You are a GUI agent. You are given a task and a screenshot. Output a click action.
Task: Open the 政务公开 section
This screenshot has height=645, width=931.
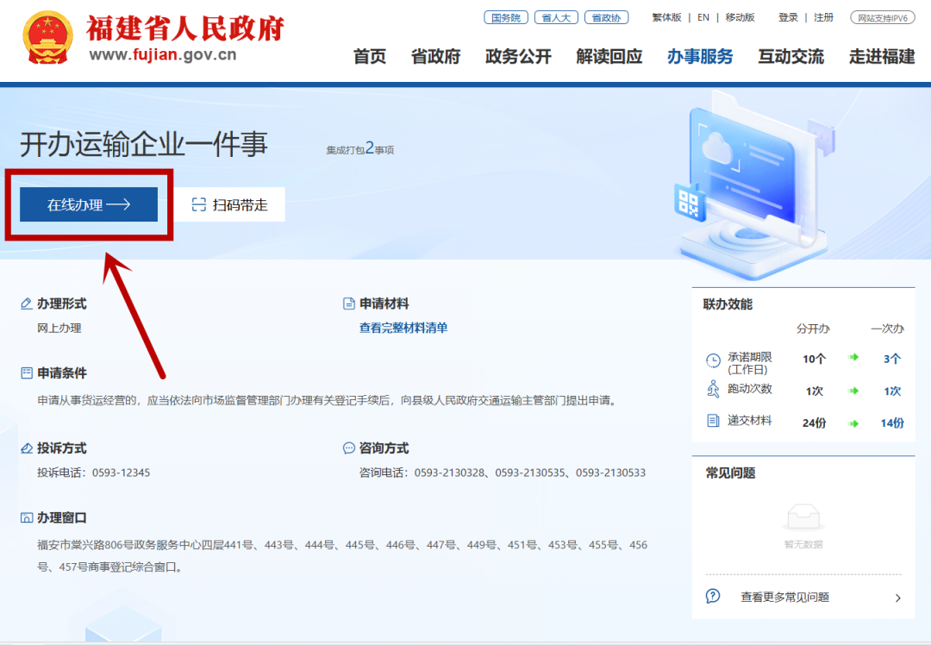(x=518, y=55)
